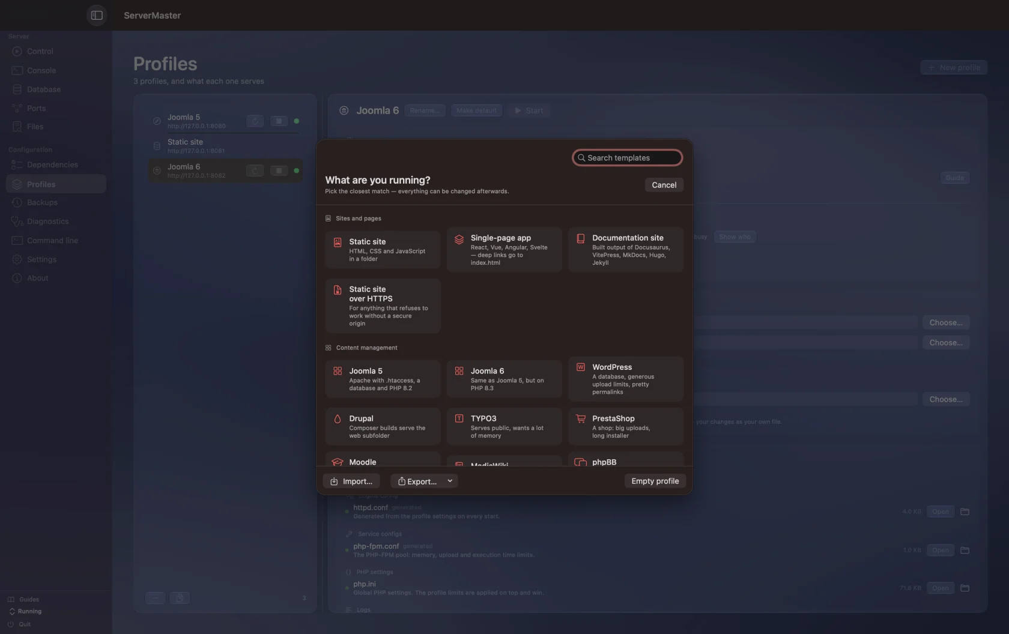Open folder for php-fpm.conf
The width and height of the screenshot is (1009, 634).
click(x=965, y=550)
